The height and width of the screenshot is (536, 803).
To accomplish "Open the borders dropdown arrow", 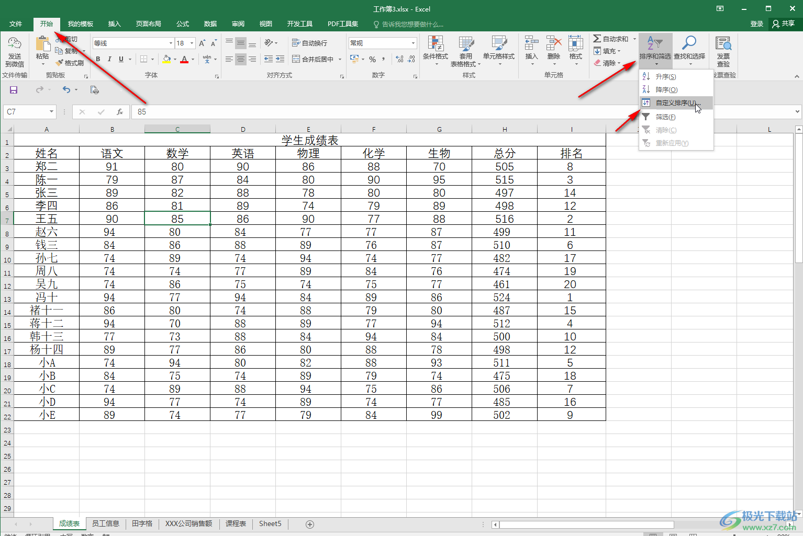I will tap(152, 60).
